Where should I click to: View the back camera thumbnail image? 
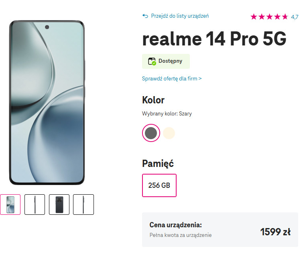point(59,204)
